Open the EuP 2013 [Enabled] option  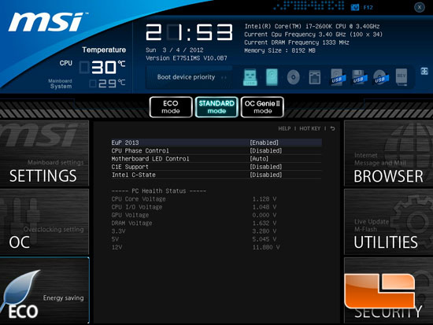(216, 142)
